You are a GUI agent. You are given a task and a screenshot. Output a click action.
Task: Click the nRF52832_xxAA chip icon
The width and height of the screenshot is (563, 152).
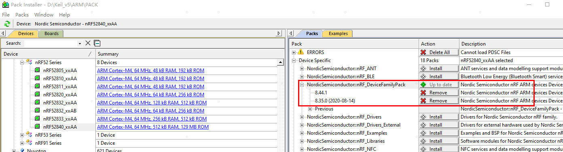pos(37,103)
